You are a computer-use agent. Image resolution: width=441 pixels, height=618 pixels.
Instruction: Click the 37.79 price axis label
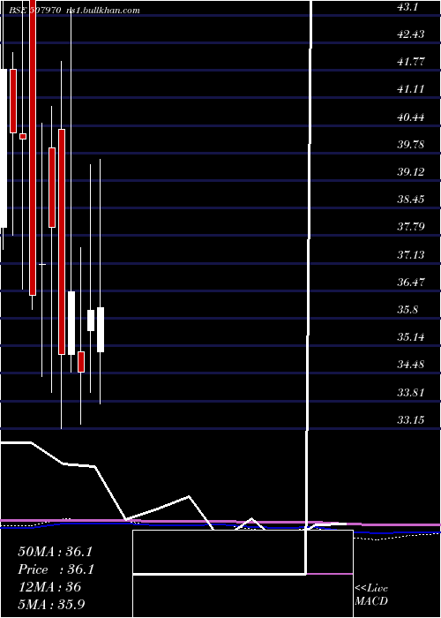(x=411, y=227)
